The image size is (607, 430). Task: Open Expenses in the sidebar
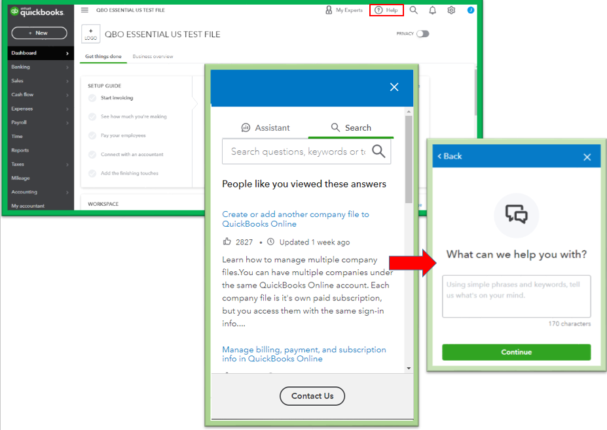pos(22,108)
